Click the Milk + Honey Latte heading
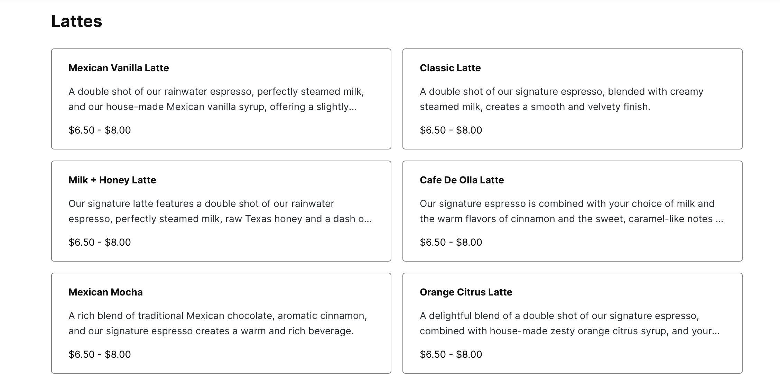The height and width of the screenshot is (382, 780). tap(112, 180)
